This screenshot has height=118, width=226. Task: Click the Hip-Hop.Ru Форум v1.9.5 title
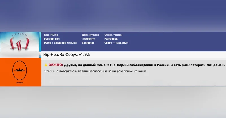pyautogui.click(x=67, y=55)
